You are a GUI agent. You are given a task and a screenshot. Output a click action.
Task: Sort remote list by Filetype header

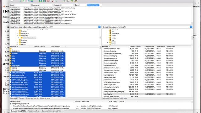(138, 46)
